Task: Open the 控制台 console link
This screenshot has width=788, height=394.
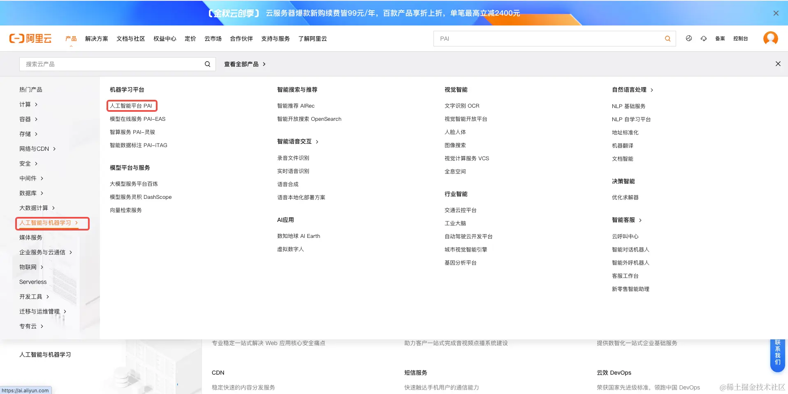Action: pyautogui.click(x=741, y=39)
